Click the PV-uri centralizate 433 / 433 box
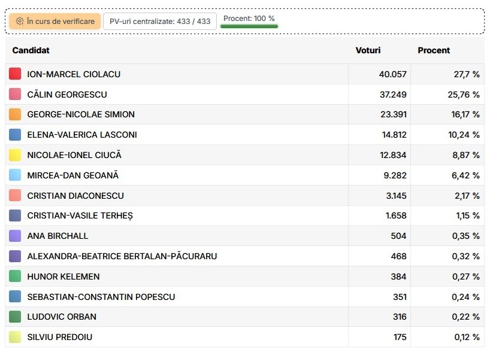The image size is (490, 352). pos(160,22)
